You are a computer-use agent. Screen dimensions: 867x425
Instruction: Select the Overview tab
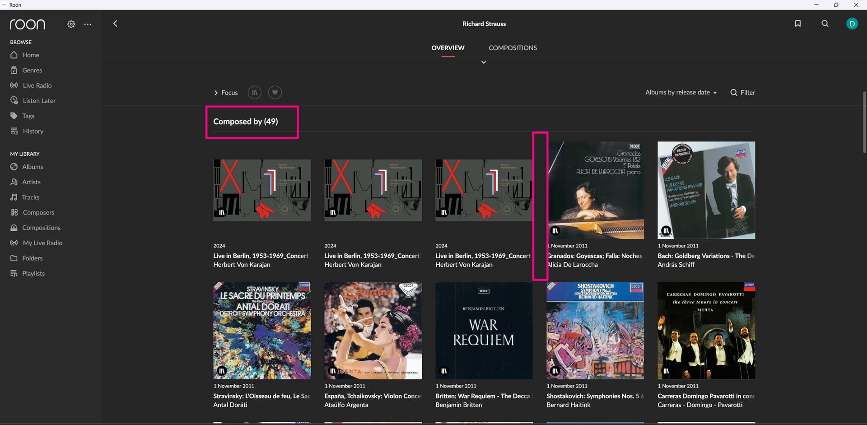coord(447,48)
